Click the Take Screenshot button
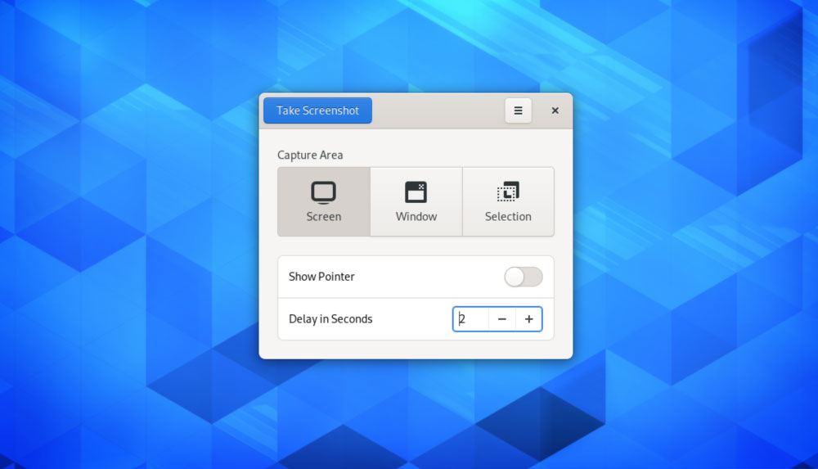Viewport: 818px width, 469px height. pyautogui.click(x=317, y=110)
